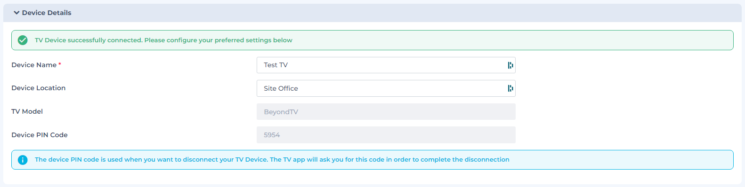Click the green success checkmark icon
745x187 pixels.
23,40
